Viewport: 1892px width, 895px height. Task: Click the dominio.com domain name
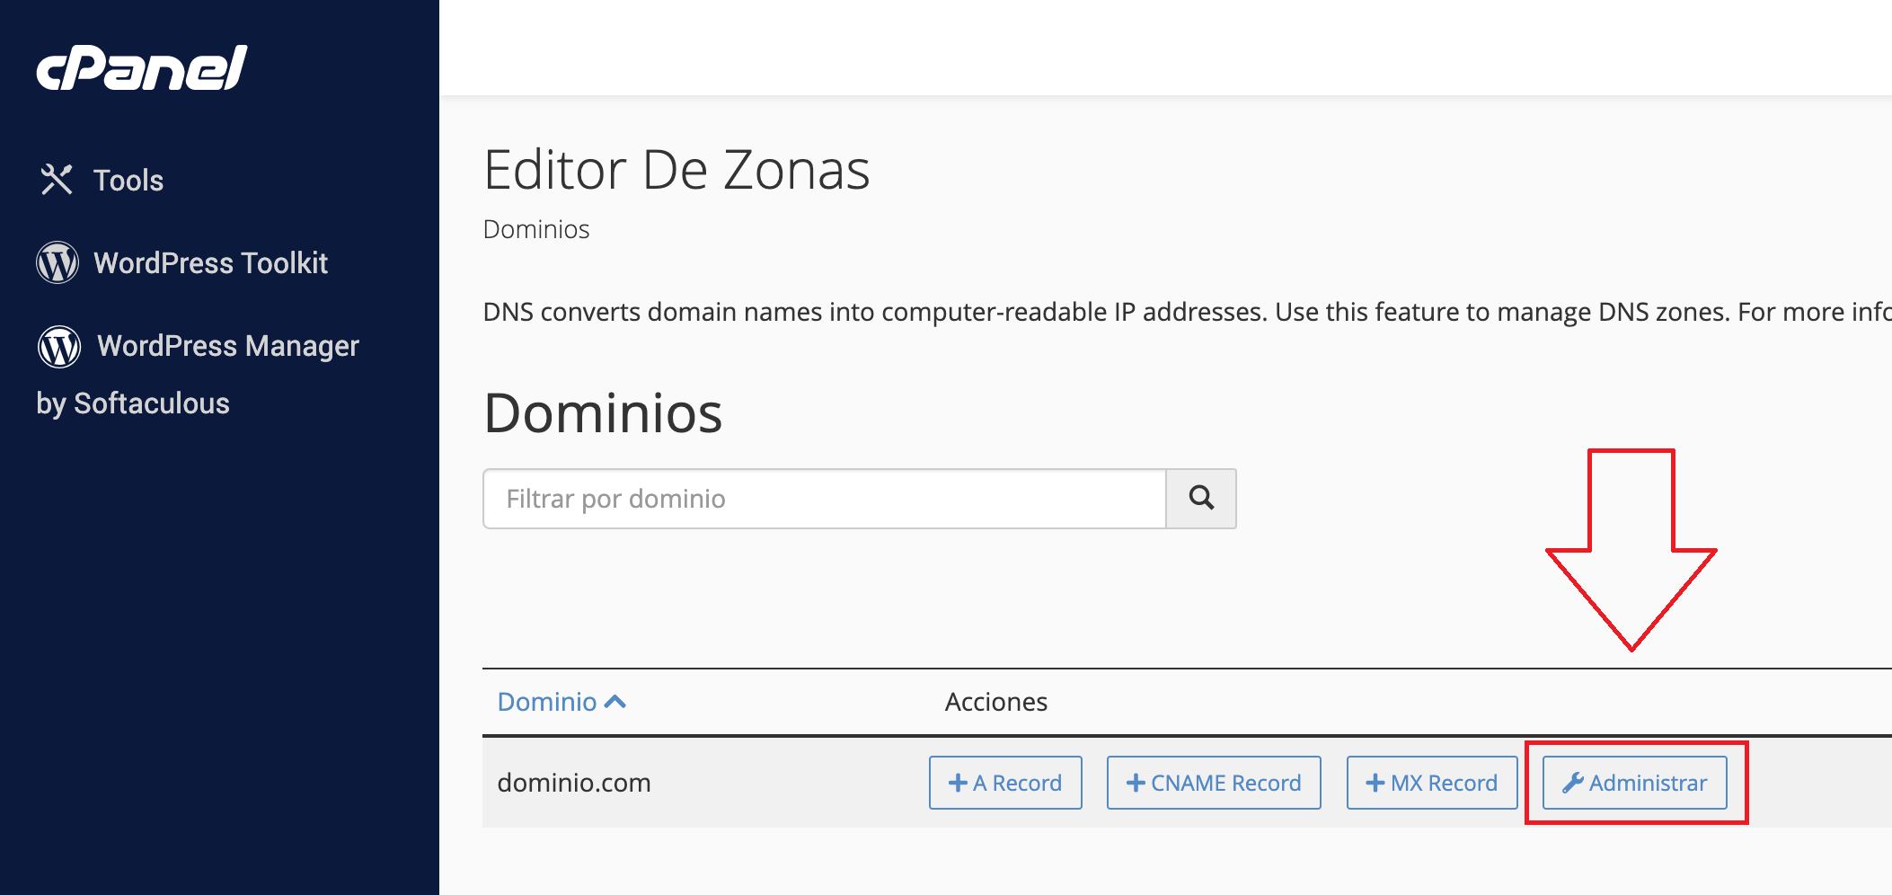click(574, 783)
